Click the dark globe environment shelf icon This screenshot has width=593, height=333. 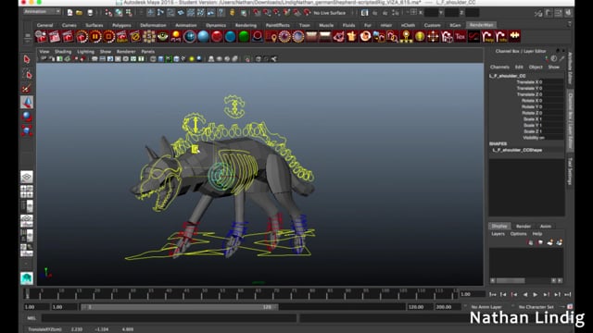[x=189, y=37]
